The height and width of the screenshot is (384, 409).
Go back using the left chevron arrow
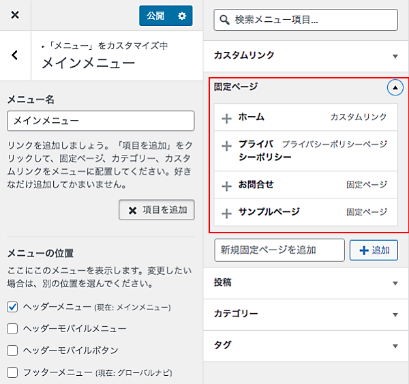(15, 55)
